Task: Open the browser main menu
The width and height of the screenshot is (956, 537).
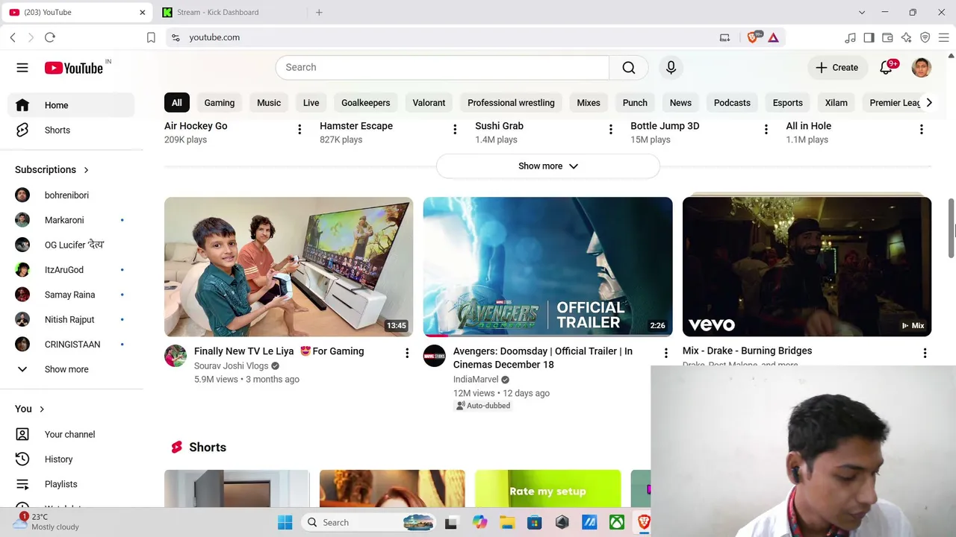Action: (943, 37)
